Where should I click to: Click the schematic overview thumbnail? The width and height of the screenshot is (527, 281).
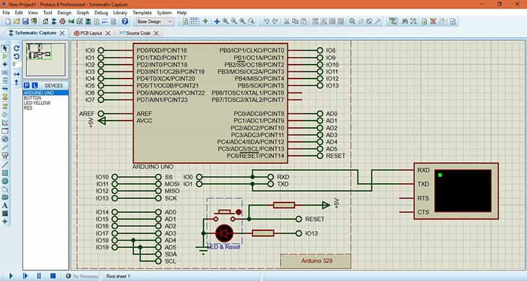point(45,59)
